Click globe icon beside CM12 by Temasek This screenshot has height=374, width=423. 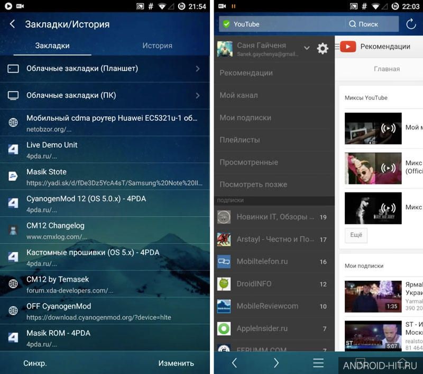click(x=13, y=284)
